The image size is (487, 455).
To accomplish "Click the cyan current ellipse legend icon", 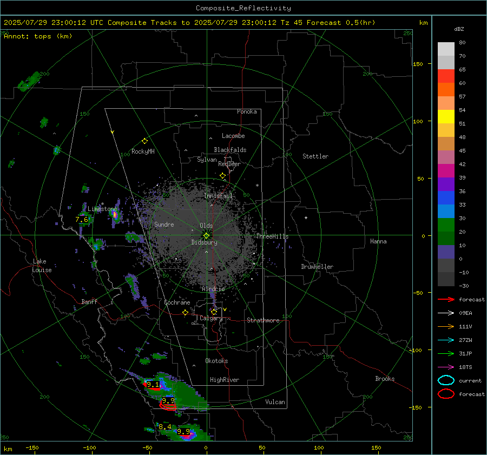I will pyautogui.click(x=446, y=380).
